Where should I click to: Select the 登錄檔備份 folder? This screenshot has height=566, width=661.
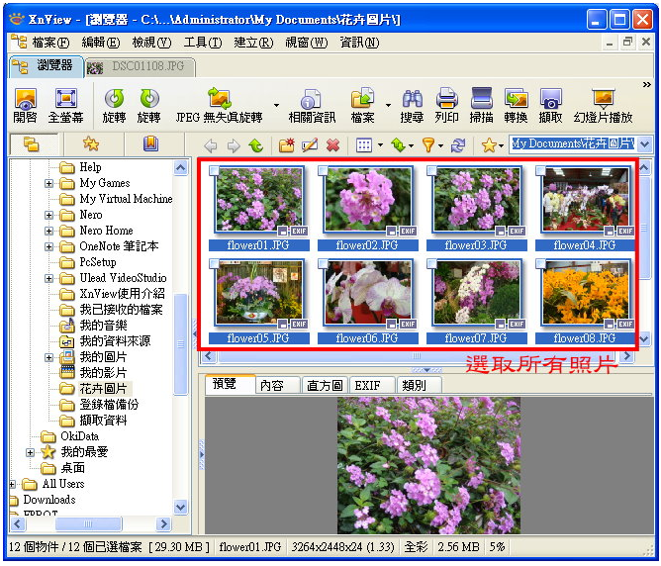click(109, 405)
